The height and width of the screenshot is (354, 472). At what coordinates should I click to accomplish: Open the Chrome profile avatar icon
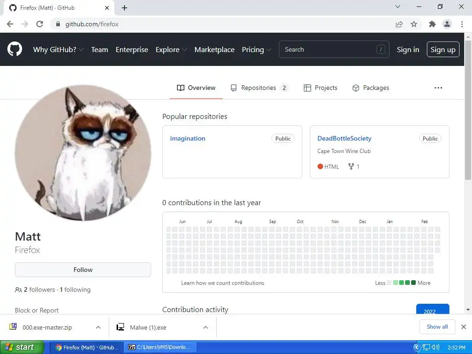[x=447, y=24]
